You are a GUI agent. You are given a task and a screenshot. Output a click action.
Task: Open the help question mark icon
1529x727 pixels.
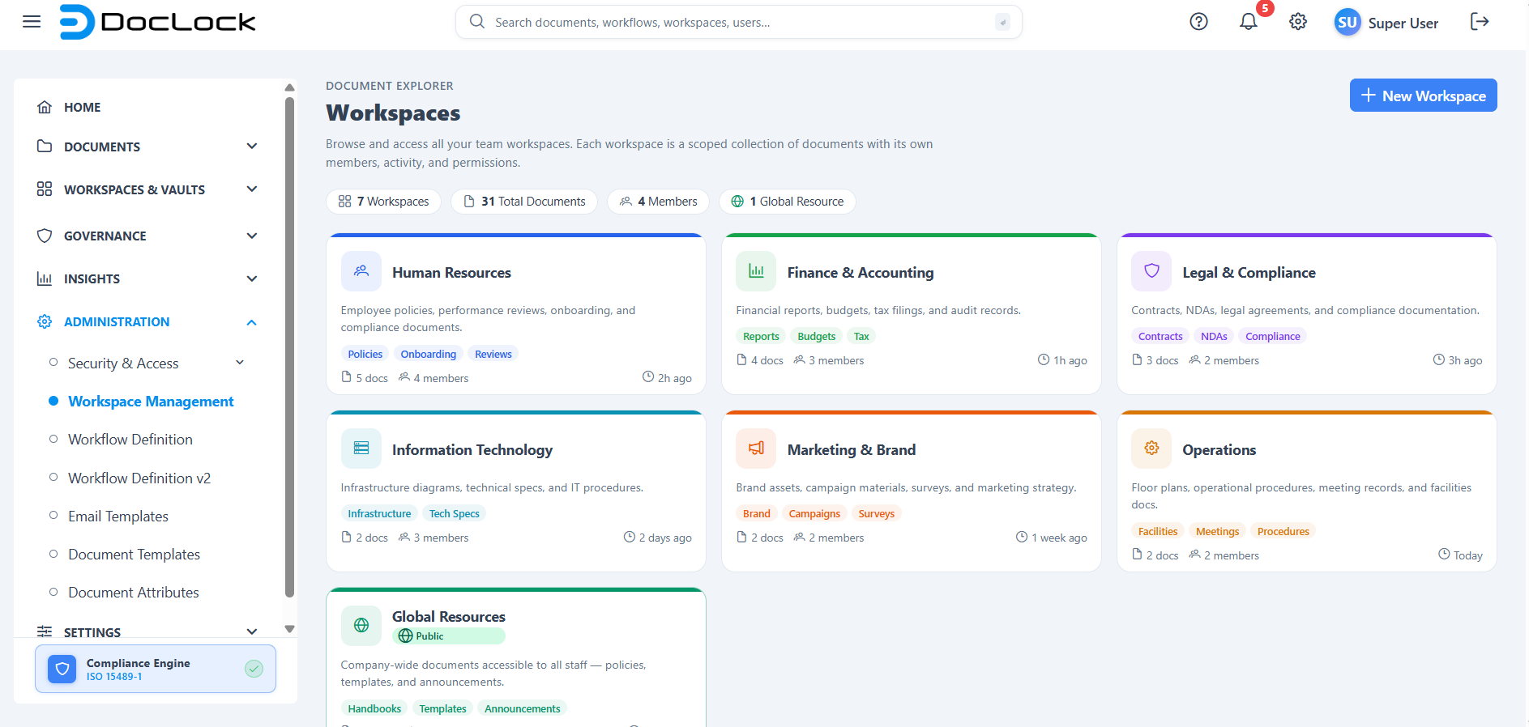coord(1198,22)
